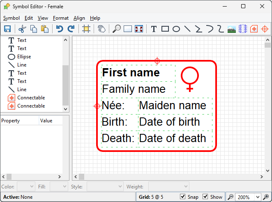Open the Align menu

(x=79, y=18)
